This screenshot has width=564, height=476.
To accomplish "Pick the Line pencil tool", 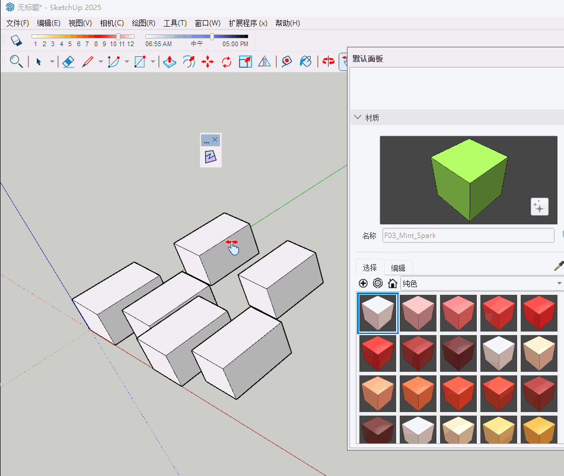I will tap(87, 62).
